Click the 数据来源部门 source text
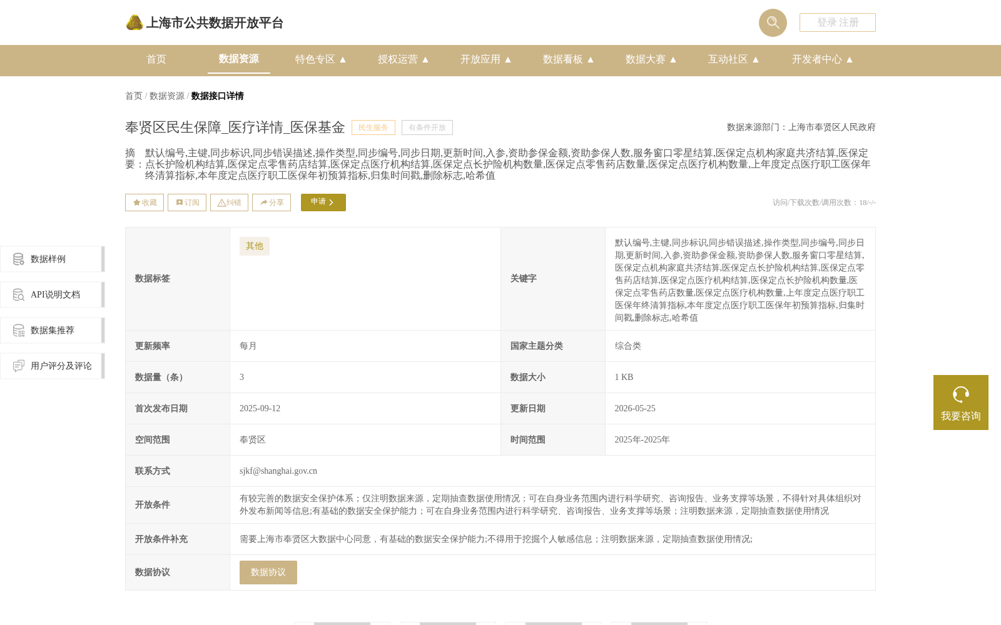 (801, 127)
